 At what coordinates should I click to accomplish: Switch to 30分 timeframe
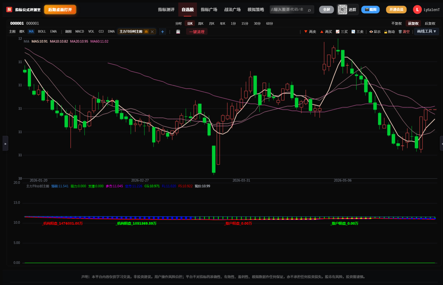click(257, 23)
